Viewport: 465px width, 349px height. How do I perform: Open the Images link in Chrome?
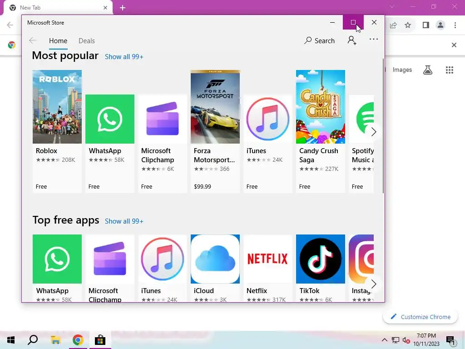402,70
